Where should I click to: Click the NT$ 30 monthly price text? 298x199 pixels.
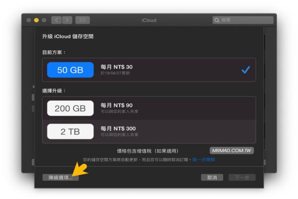pyautogui.click(x=117, y=67)
